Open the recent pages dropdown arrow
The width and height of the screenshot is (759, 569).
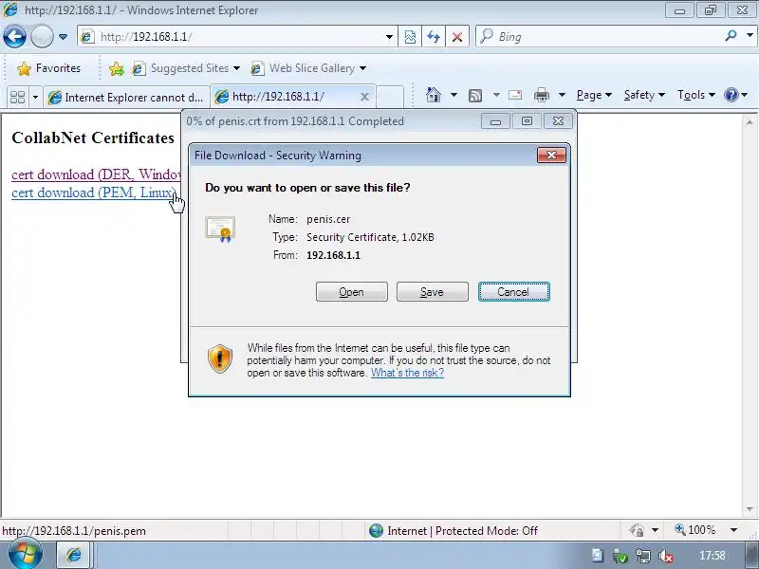pos(63,37)
